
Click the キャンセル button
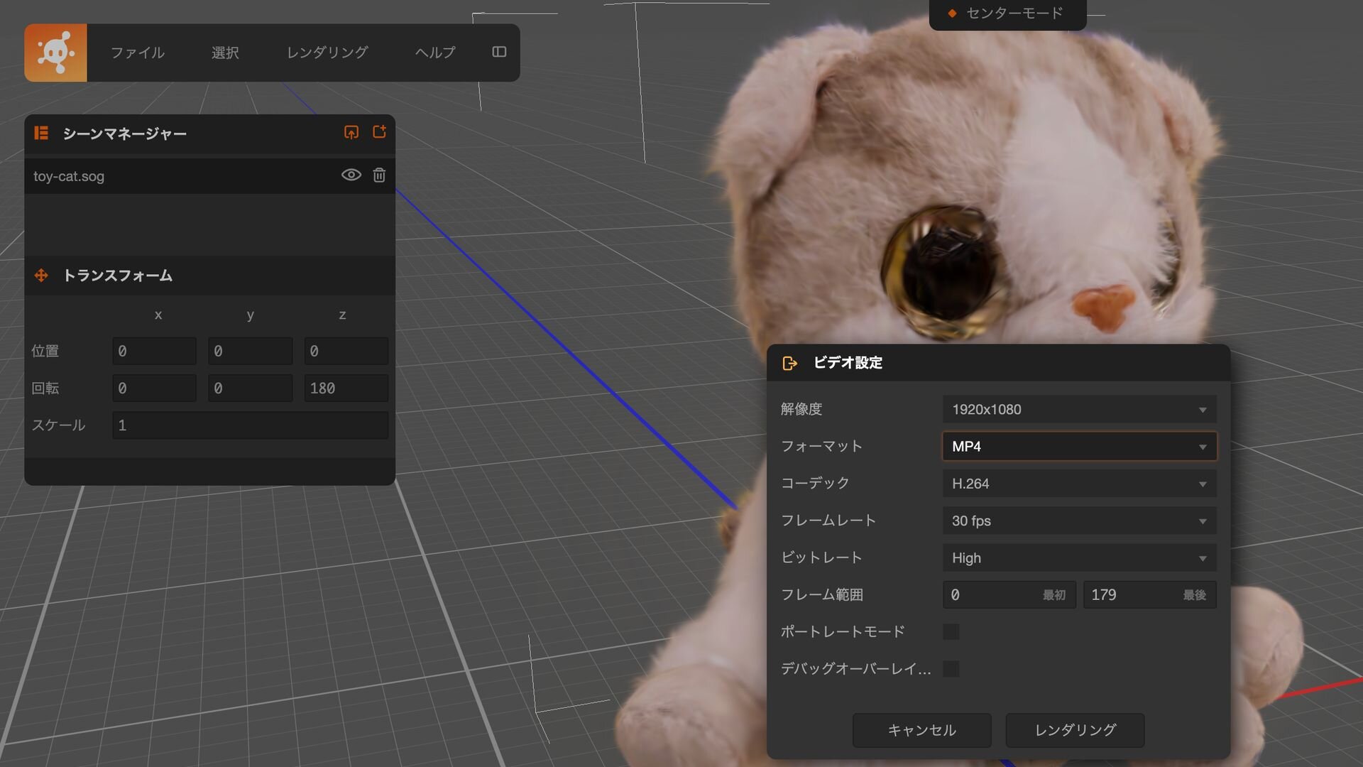921,730
